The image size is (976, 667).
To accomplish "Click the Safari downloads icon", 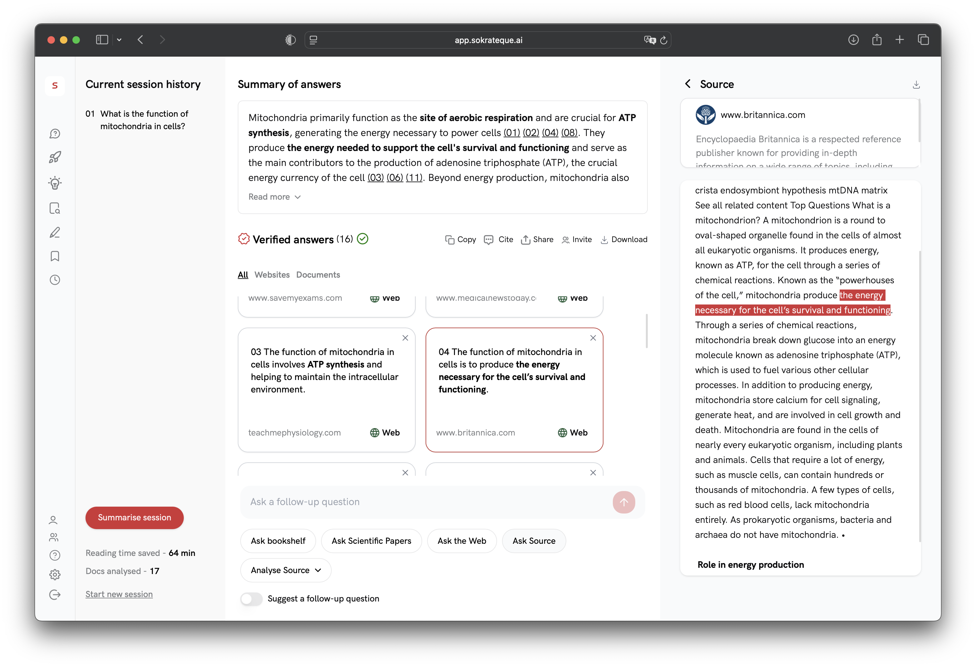I will point(853,40).
